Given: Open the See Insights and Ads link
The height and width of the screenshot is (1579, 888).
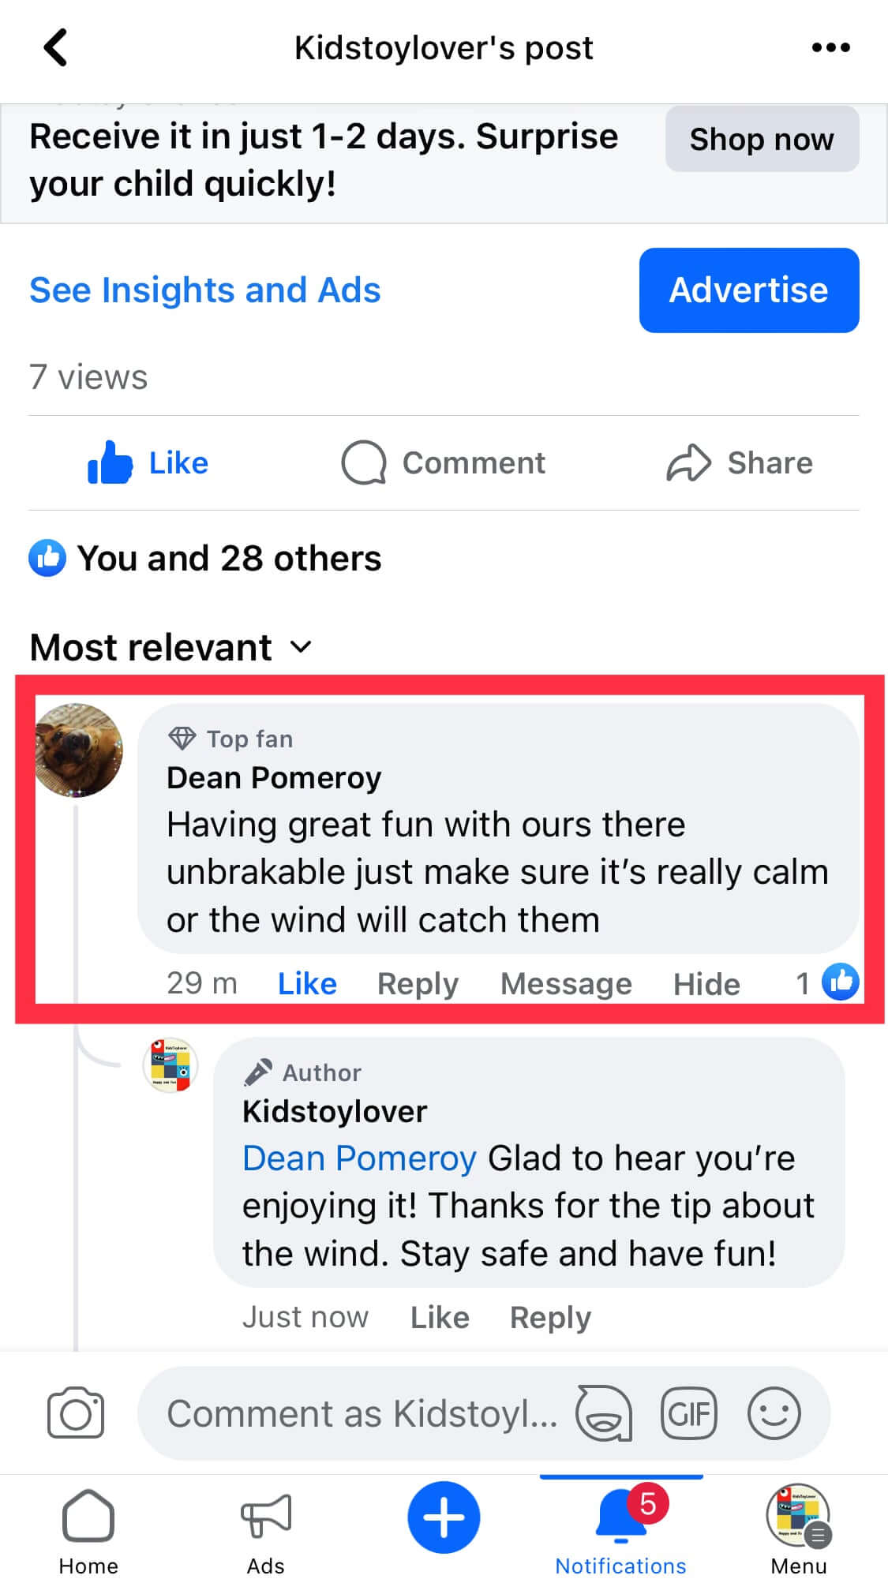Looking at the screenshot, I should coord(204,290).
